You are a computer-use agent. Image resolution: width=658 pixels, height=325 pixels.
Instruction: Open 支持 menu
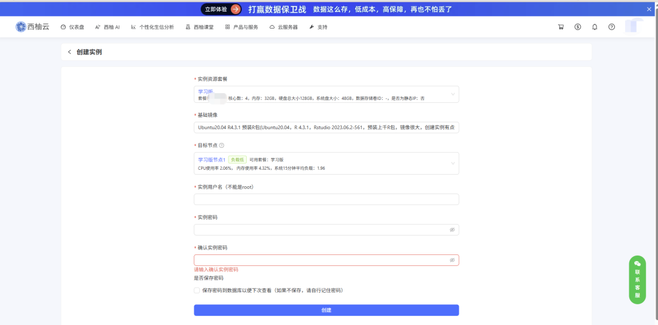(x=318, y=27)
